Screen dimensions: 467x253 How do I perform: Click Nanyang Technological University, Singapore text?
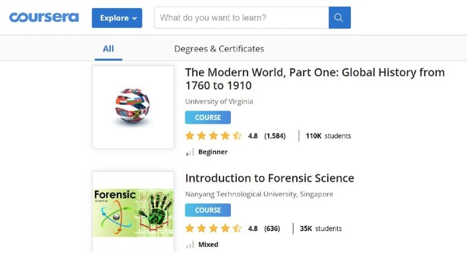coord(259,194)
